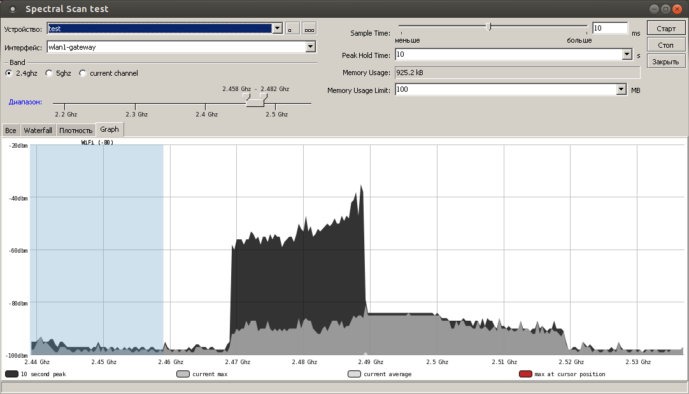Click the Peak Hold Time value field

point(509,55)
